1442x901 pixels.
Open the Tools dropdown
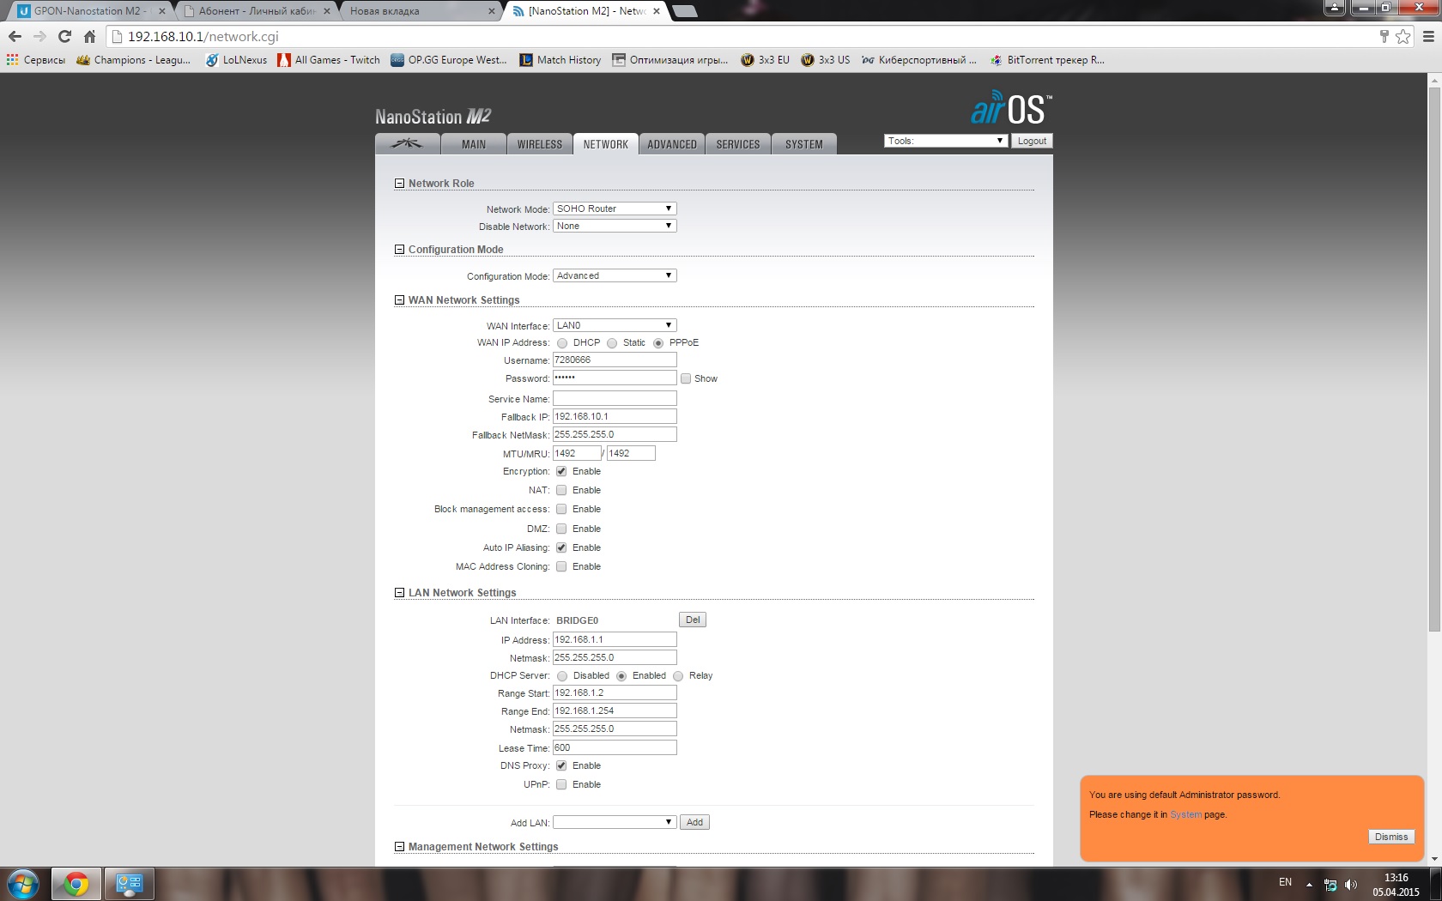click(944, 141)
